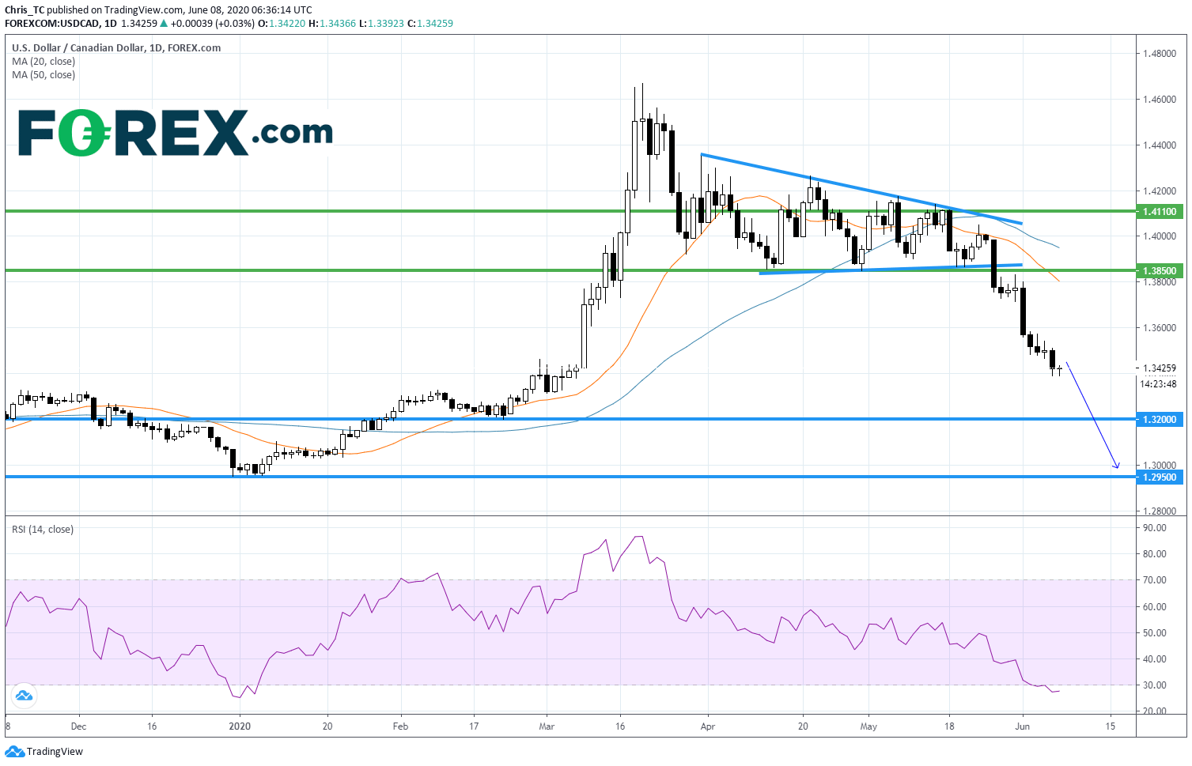The height and width of the screenshot is (766, 1192).
Task: Click the RSI 30.00 axis value
Action: (x=1155, y=685)
